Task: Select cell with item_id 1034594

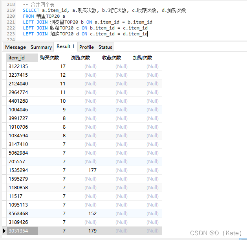Action: click(x=22, y=136)
